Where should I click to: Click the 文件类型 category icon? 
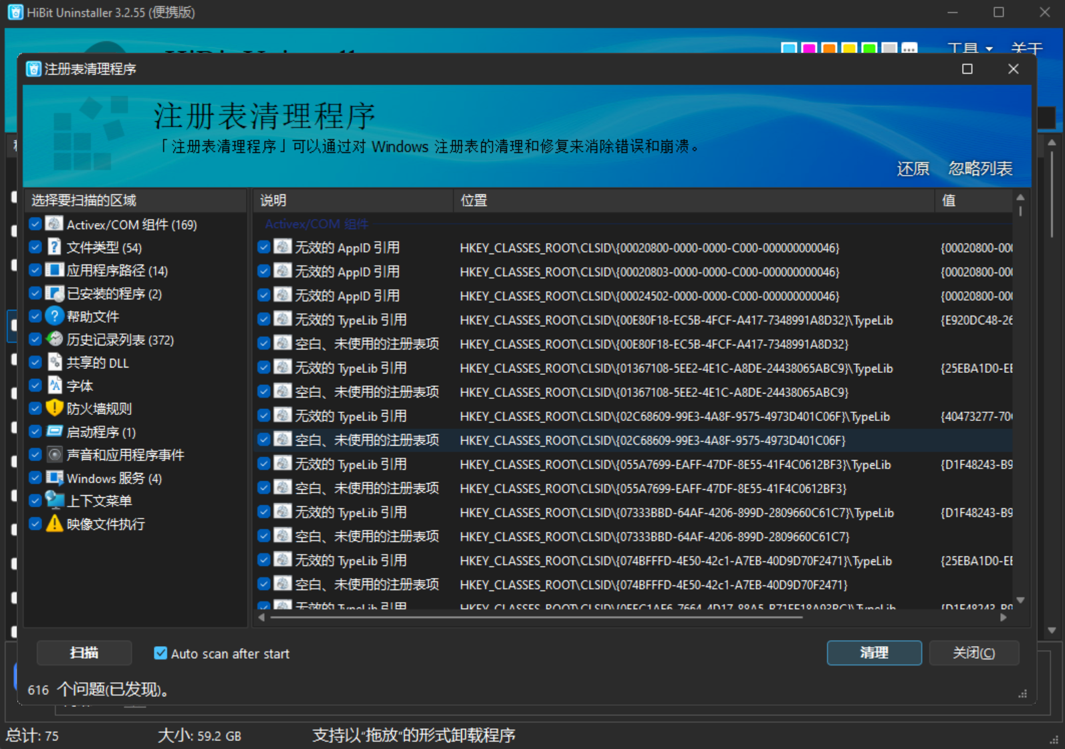click(55, 247)
